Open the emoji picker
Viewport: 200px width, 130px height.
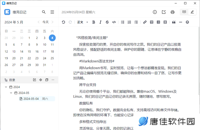point(187,22)
